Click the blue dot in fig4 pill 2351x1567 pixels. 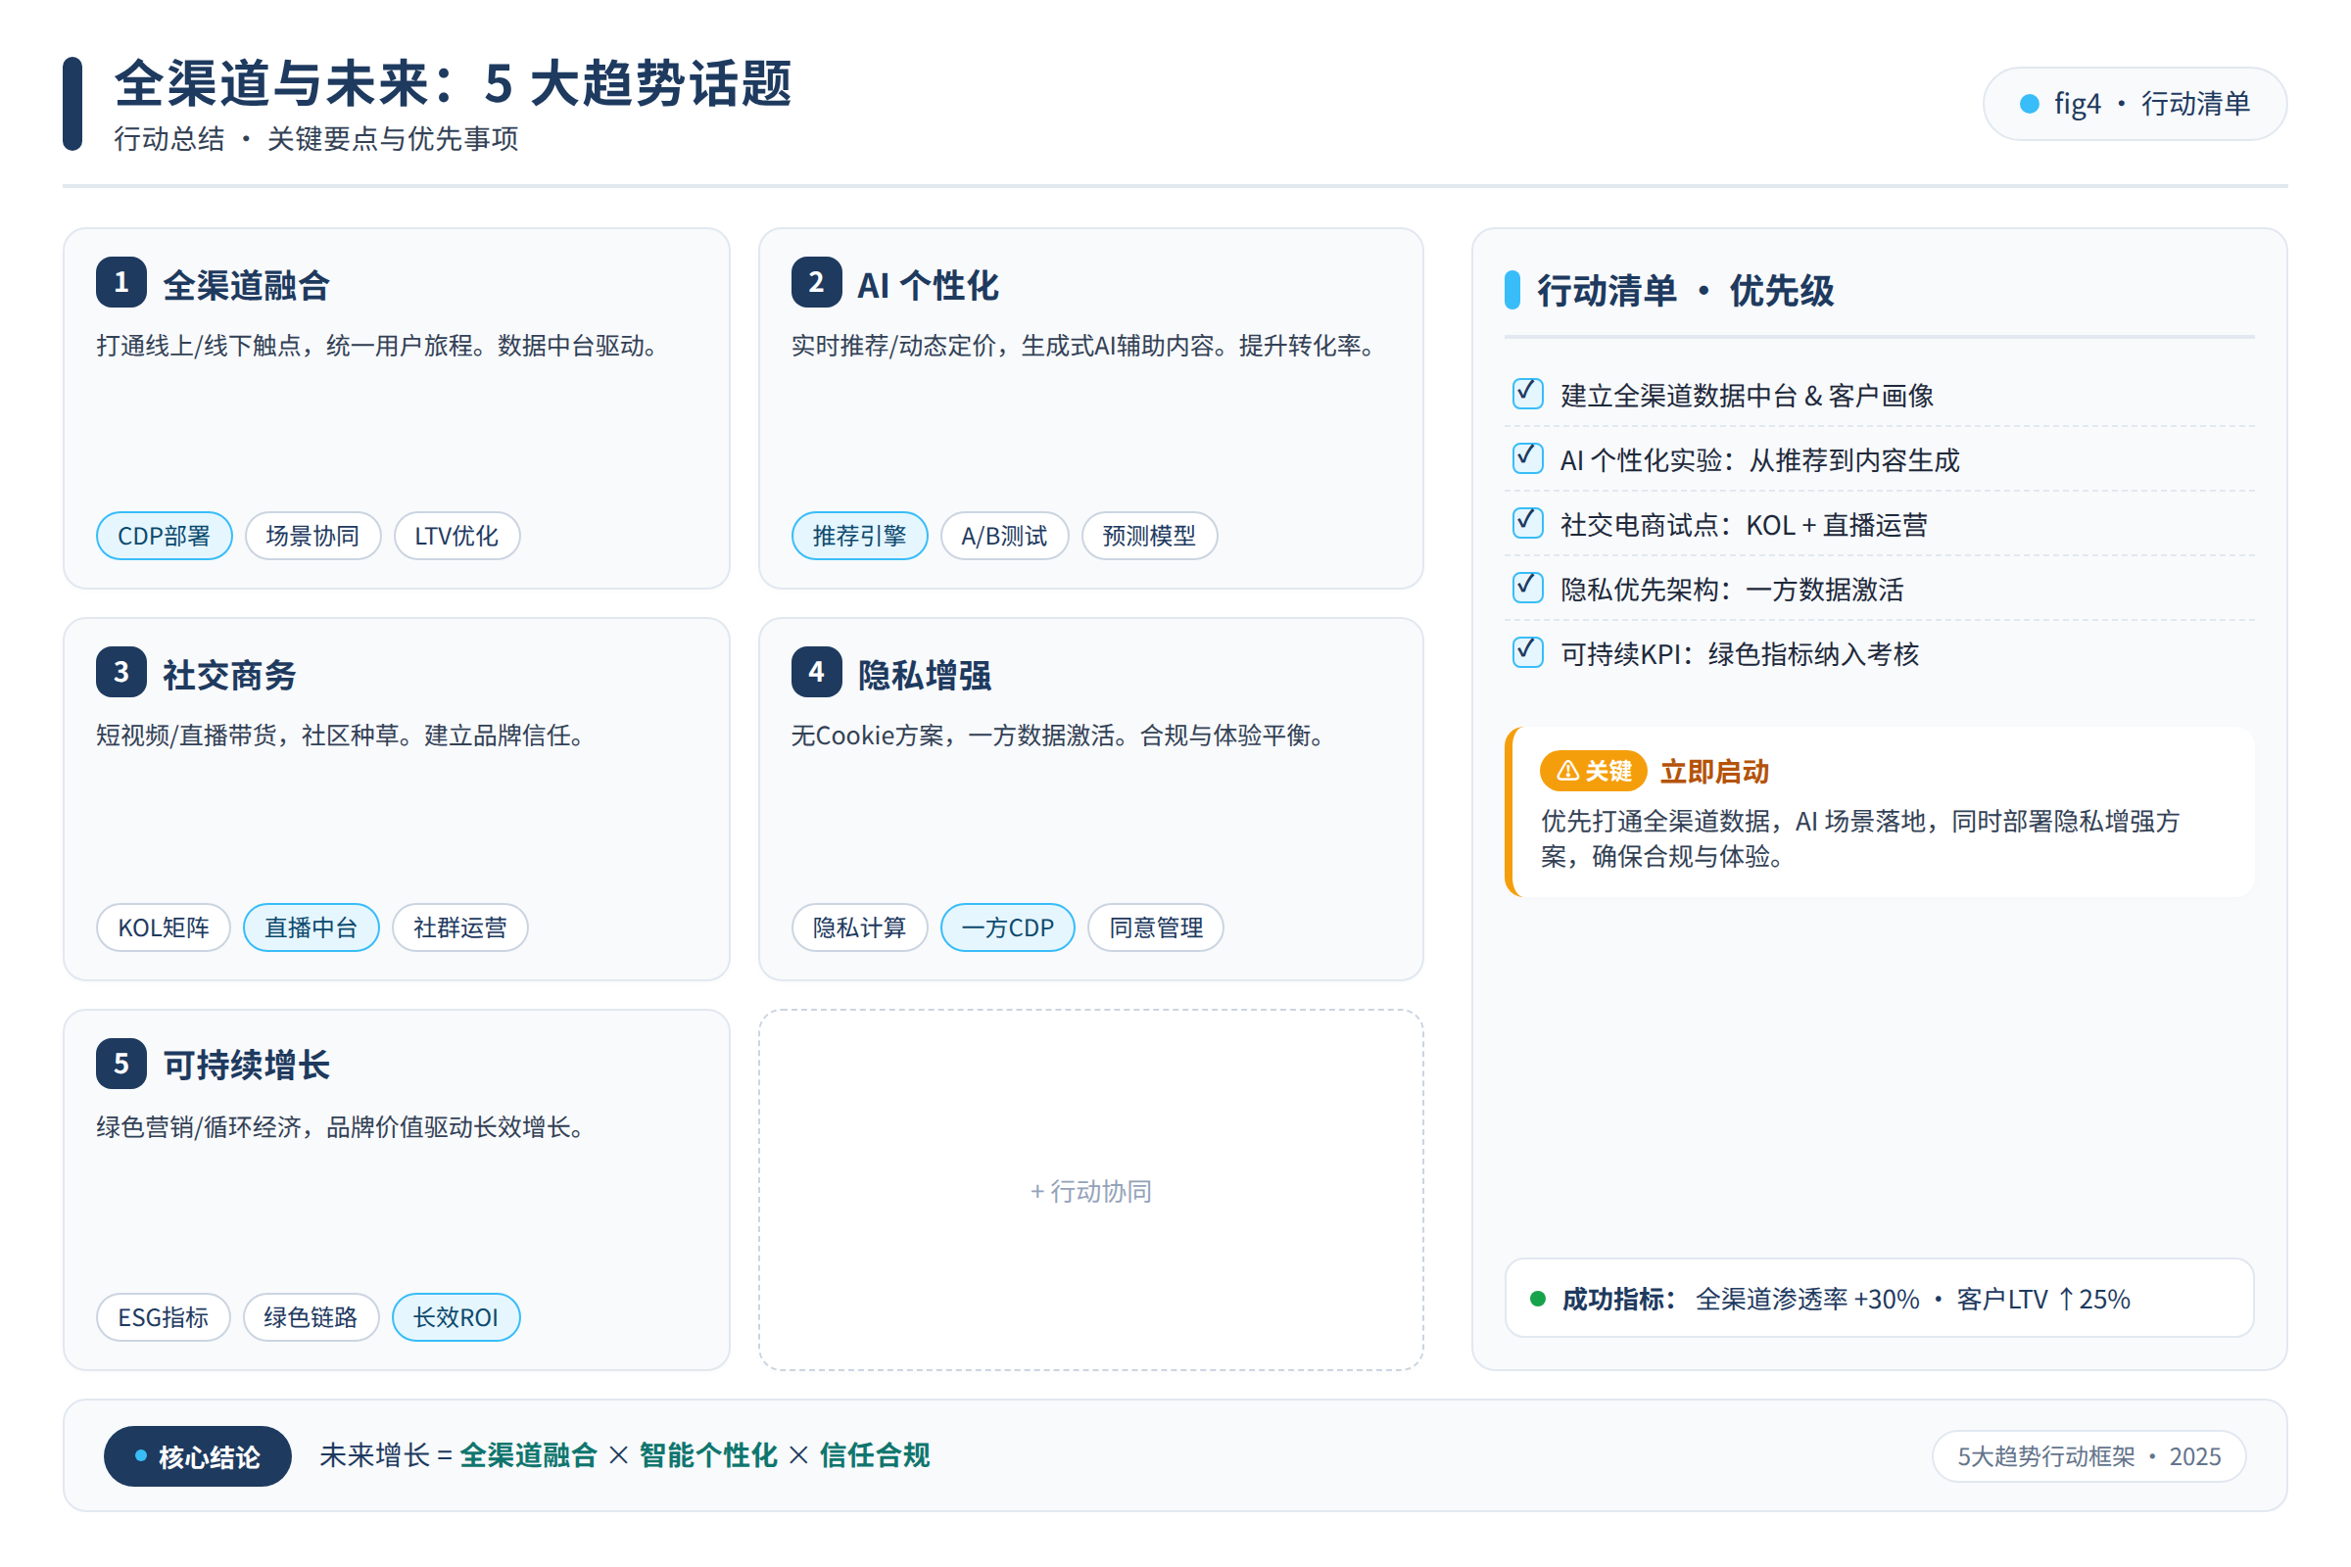(x=2029, y=104)
